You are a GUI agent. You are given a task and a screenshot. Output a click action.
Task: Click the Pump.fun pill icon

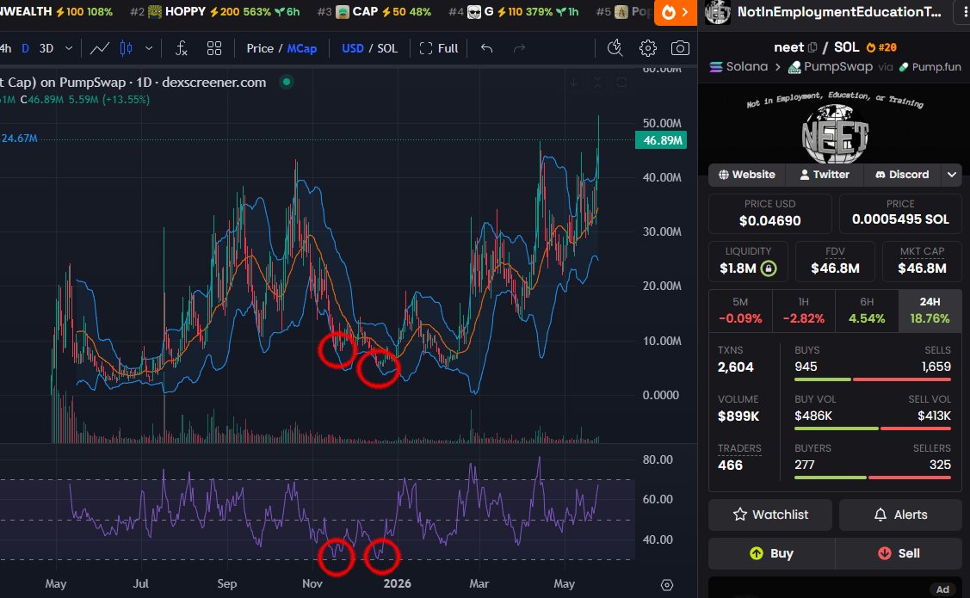pos(904,67)
